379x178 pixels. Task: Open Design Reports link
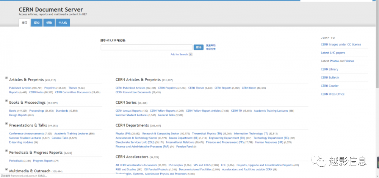click(x=18, y=115)
